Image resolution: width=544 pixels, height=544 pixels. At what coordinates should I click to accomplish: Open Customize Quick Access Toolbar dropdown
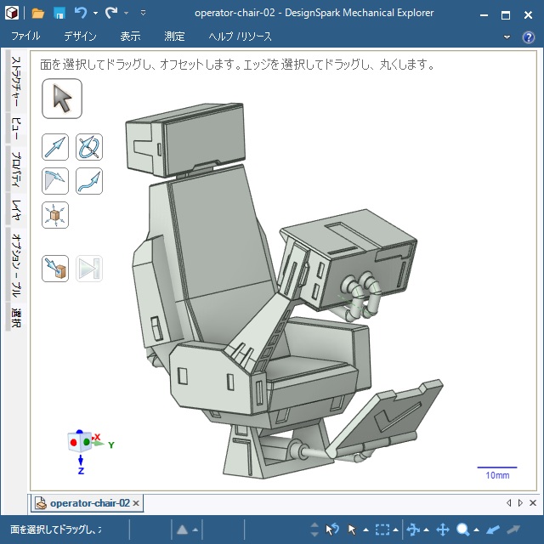(x=143, y=14)
